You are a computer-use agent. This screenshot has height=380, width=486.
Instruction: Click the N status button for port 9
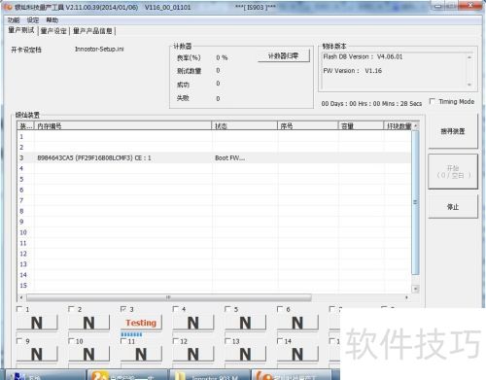pos(37,354)
